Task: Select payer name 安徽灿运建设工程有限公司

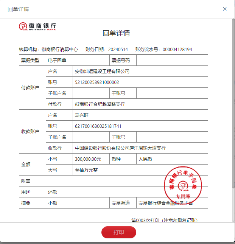Action: point(102,71)
